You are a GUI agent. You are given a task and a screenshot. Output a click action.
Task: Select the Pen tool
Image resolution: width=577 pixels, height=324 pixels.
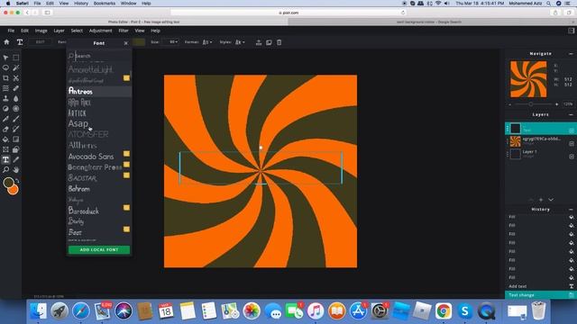(x=5, y=119)
